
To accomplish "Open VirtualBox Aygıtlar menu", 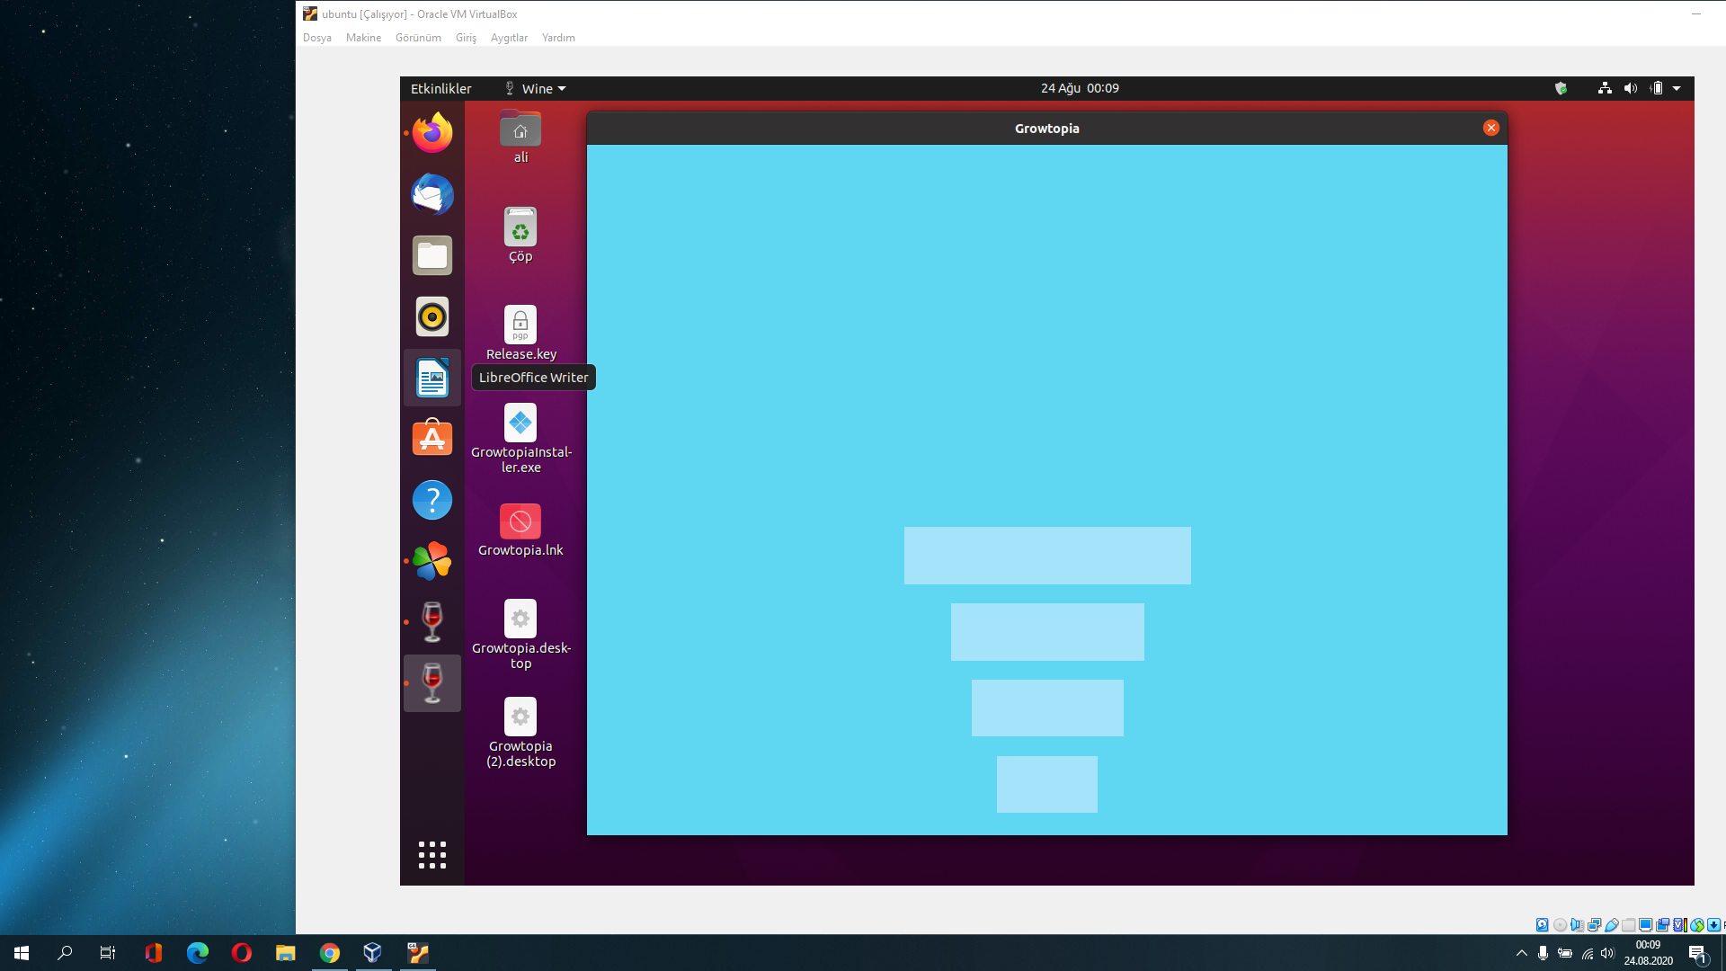I will (509, 38).
